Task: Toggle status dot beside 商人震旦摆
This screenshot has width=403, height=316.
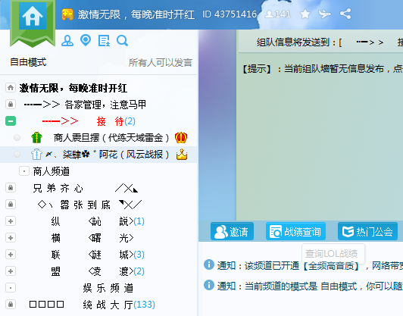Action: (x=17, y=138)
